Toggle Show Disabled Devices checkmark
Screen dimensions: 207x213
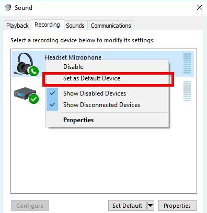pyautogui.click(x=52, y=93)
